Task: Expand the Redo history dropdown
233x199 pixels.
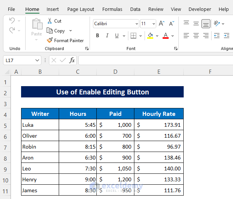Action: [19, 30]
